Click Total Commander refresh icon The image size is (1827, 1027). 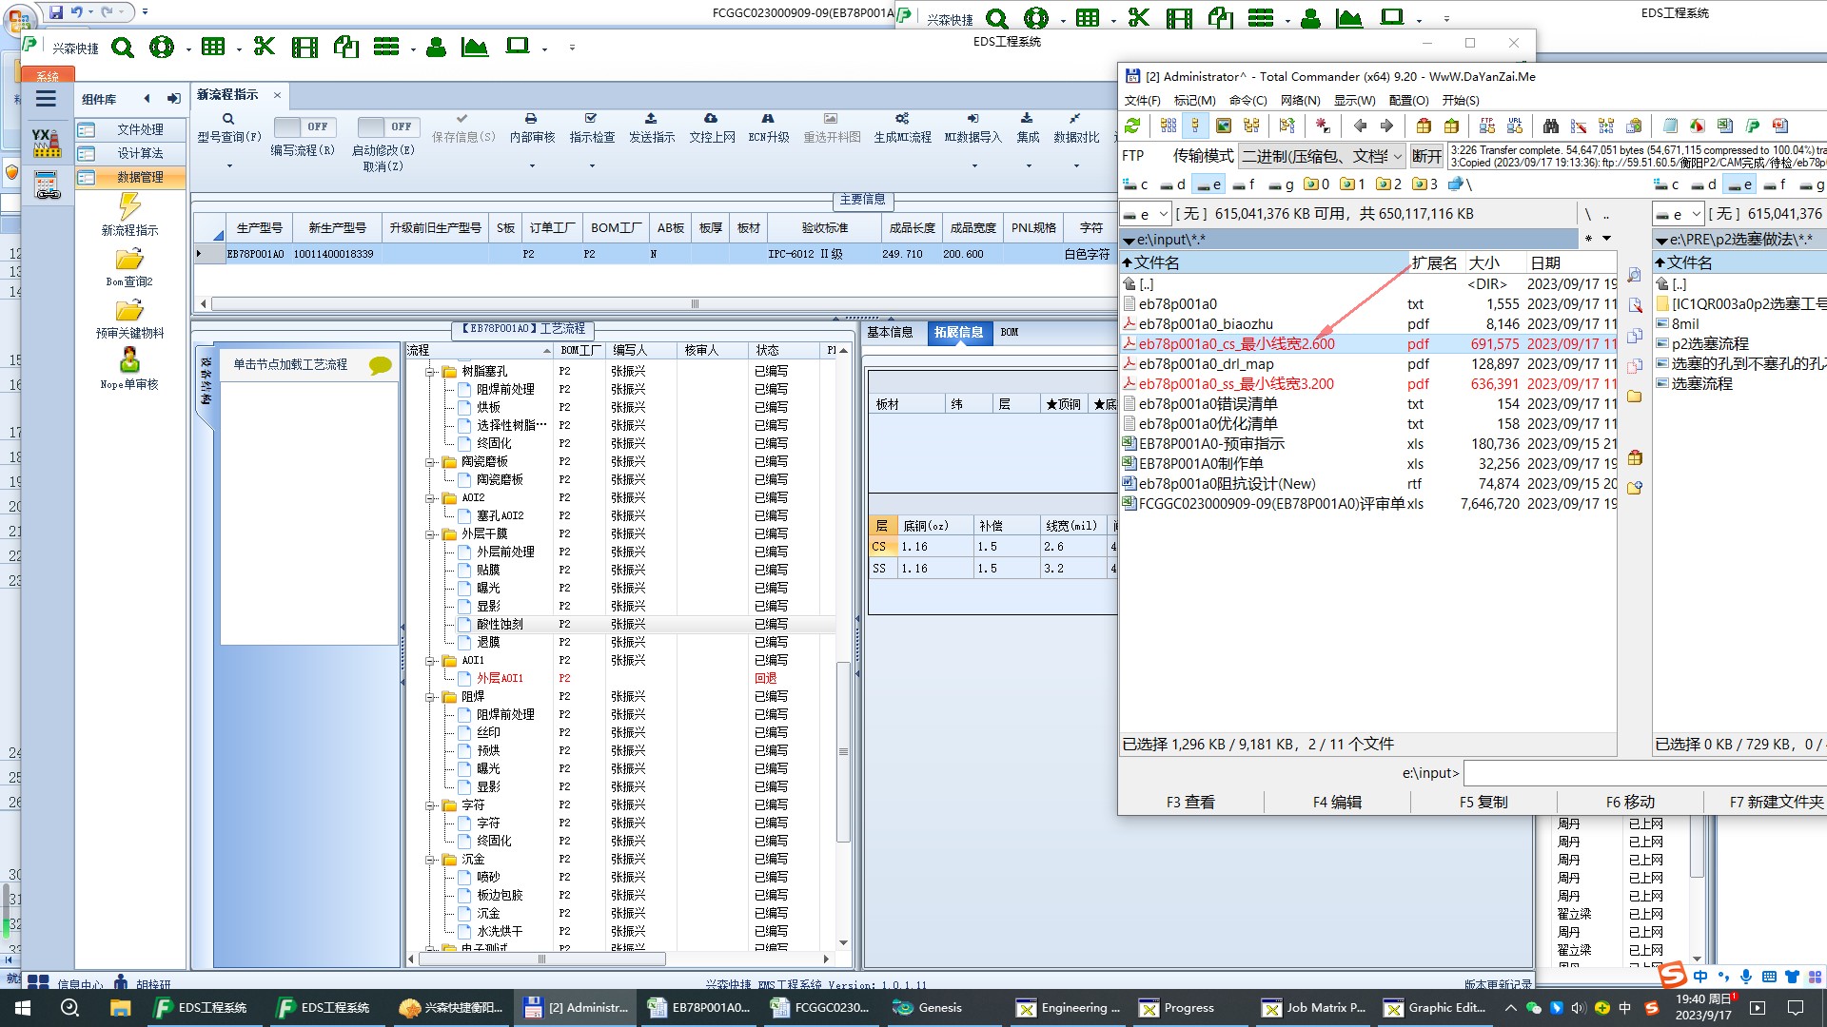1132,126
